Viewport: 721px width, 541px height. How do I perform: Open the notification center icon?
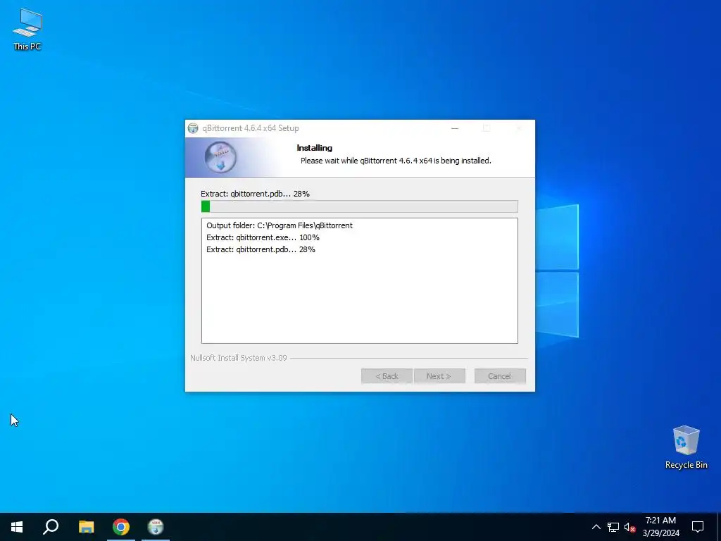[698, 527]
